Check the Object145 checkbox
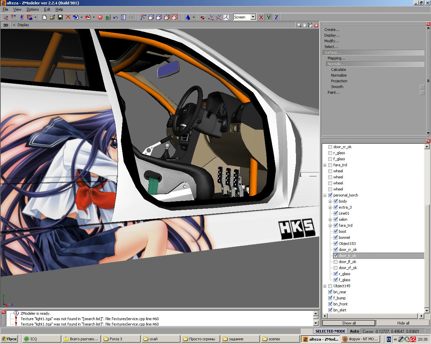This screenshot has width=431, height=344. (330, 286)
